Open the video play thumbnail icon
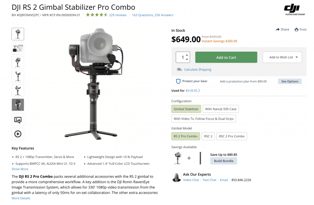The height and width of the screenshot is (205, 314). pyautogui.click(x=18, y=134)
